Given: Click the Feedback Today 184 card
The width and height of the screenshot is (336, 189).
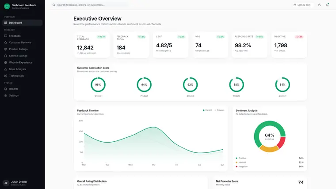Looking at the screenshot, I should 131,45.
